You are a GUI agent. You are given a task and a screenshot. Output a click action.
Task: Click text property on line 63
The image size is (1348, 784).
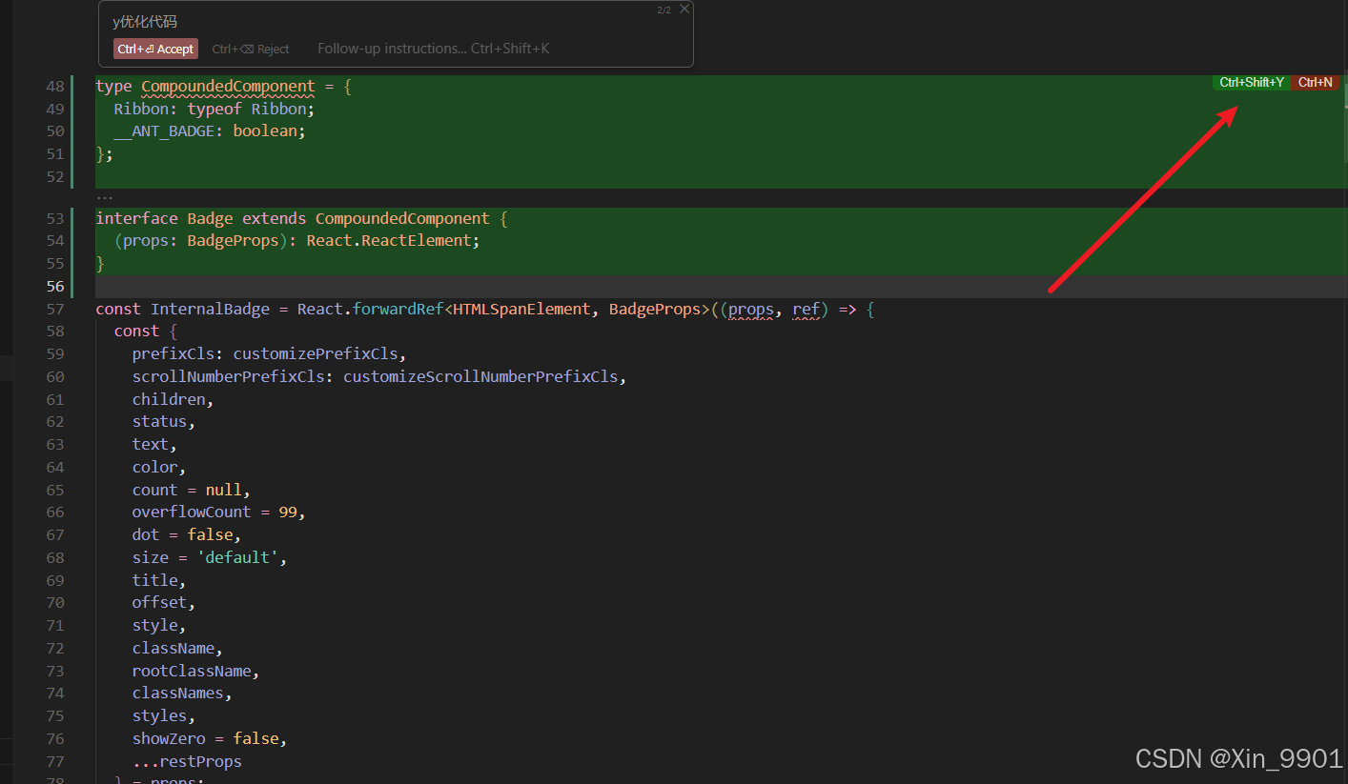[x=151, y=445]
